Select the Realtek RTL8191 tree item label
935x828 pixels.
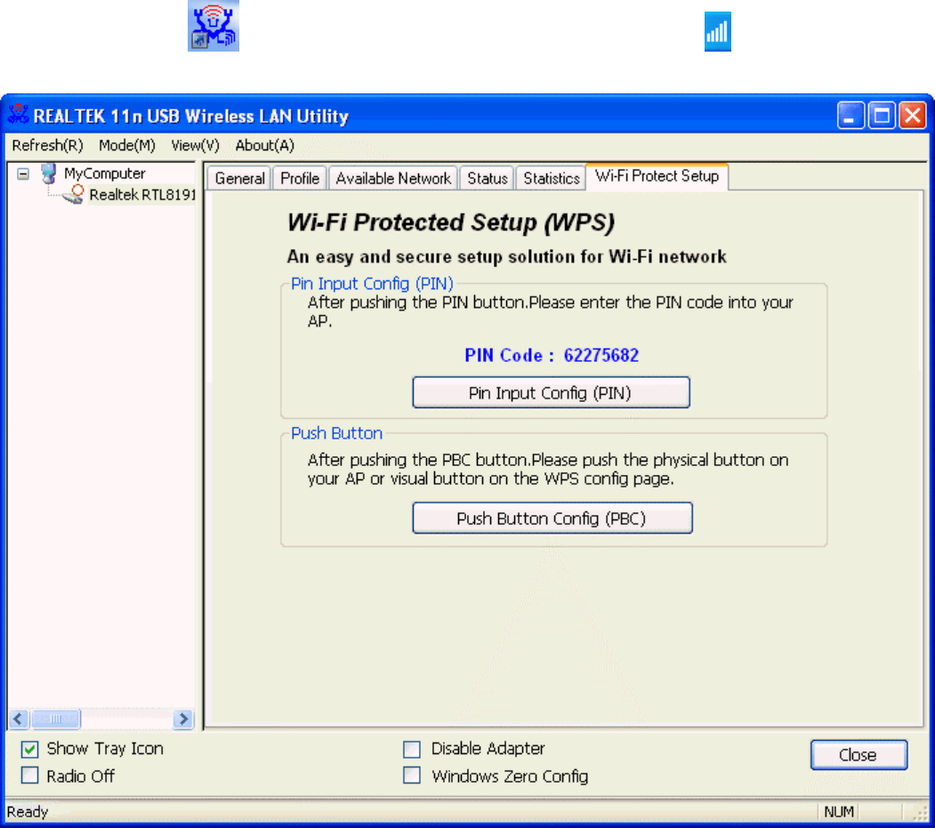[x=142, y=195]
